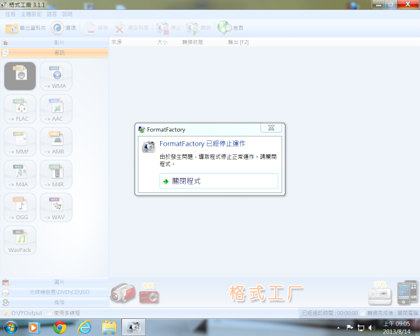Open the 主題設定 menu
The height and width of the screenshot is (336, 420).
tap(31, 14)
